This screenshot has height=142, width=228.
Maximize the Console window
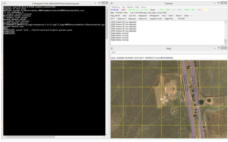[x=219, y=3]
